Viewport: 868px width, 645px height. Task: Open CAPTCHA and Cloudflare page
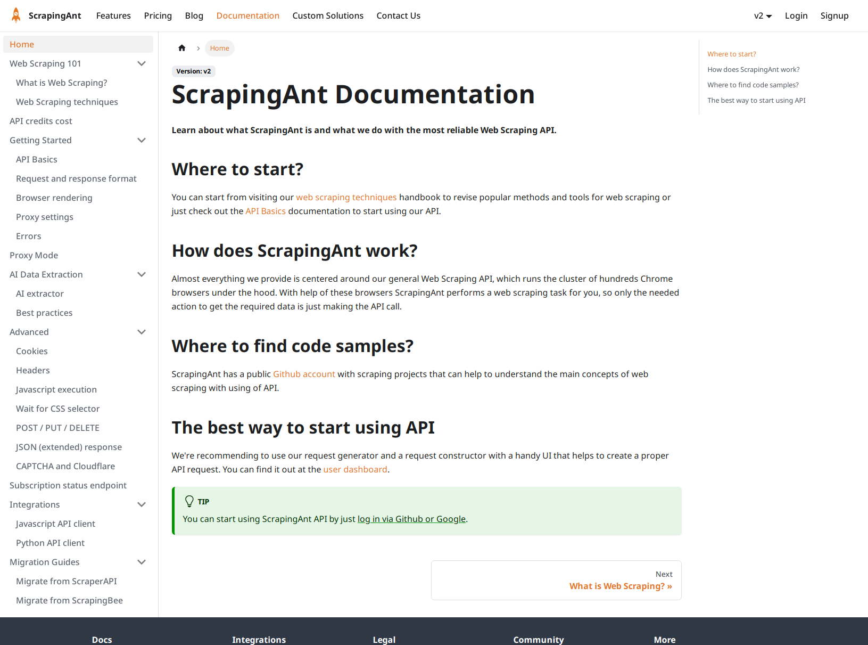[x=65, y=466]
